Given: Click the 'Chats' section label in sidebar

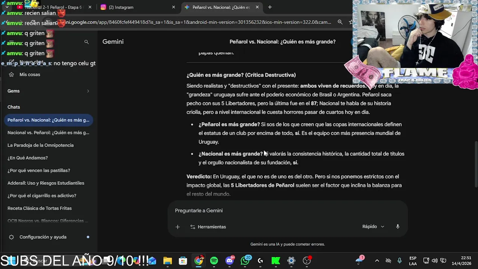Looking at the screenshot, I should point(14,107).
